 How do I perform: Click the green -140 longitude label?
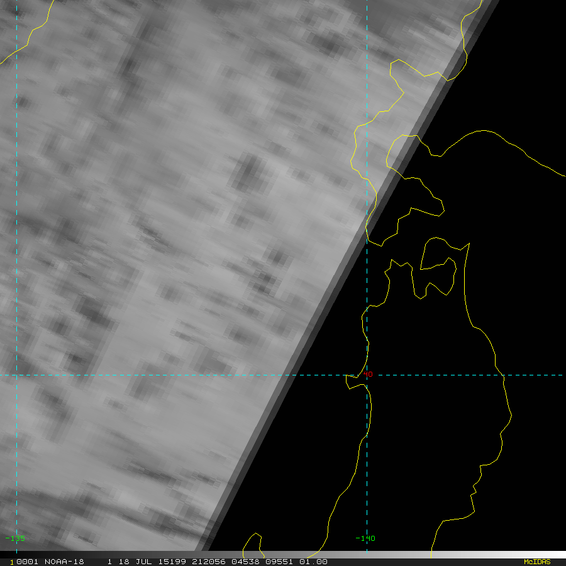[x=365, y=538]
